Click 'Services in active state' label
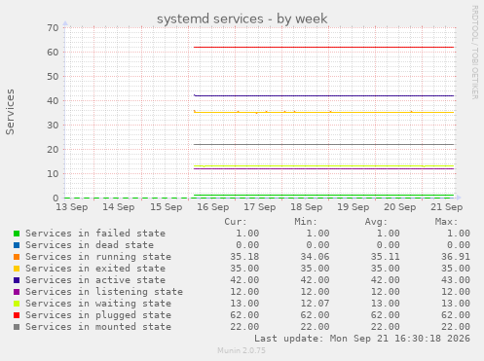The image size is (484, 361). coord(95,280)
